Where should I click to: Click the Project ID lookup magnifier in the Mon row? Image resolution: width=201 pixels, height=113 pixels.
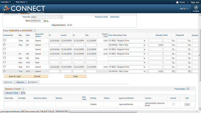point(189,67)
